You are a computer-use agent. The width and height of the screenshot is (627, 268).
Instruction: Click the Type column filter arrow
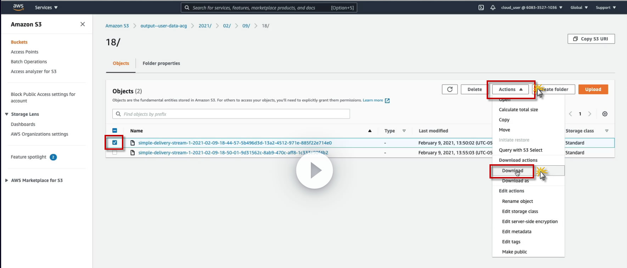click(404, 131)
